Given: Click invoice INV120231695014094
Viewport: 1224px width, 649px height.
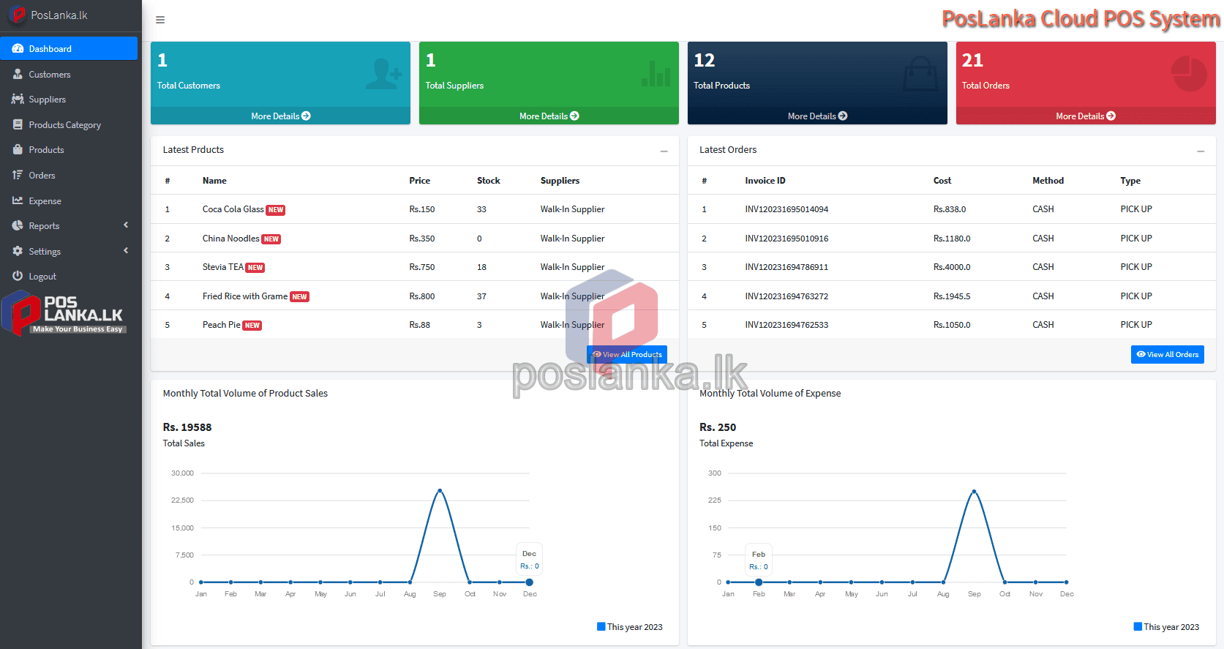Looking at the screenshot, I should point(786,209).
